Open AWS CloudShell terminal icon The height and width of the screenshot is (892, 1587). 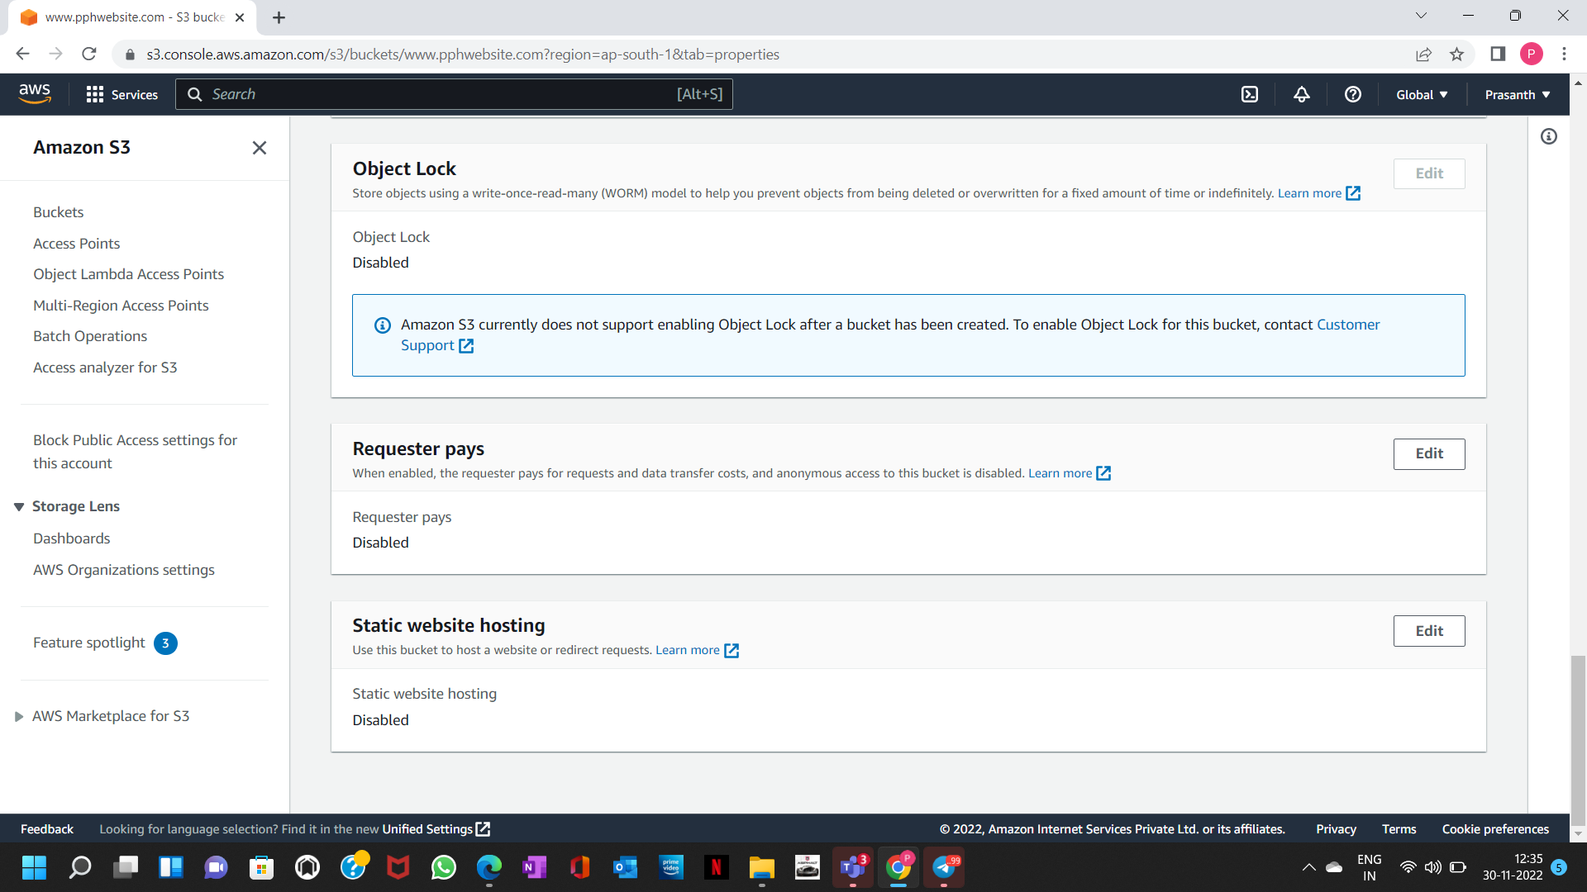tap(1250, 94)
